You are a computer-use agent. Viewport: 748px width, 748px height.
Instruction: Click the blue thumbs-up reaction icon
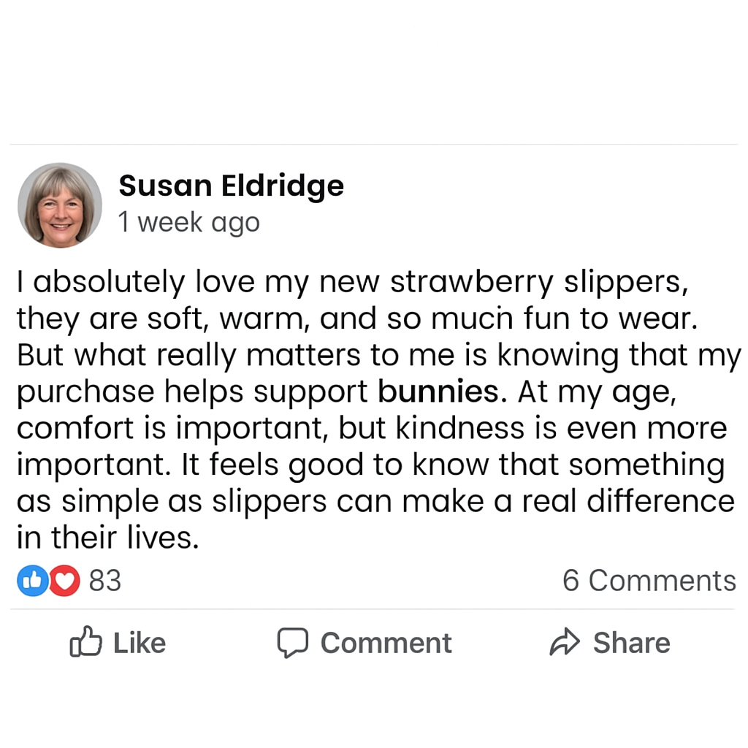pyautogui.click(x=31, y=581)
